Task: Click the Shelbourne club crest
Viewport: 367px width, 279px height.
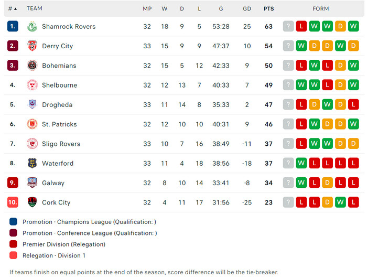Action: click(32, 85)
